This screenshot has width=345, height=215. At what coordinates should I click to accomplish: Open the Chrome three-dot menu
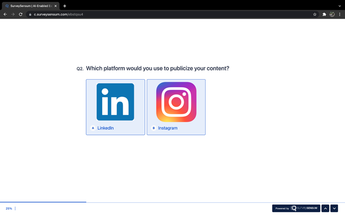pos(340,14)
